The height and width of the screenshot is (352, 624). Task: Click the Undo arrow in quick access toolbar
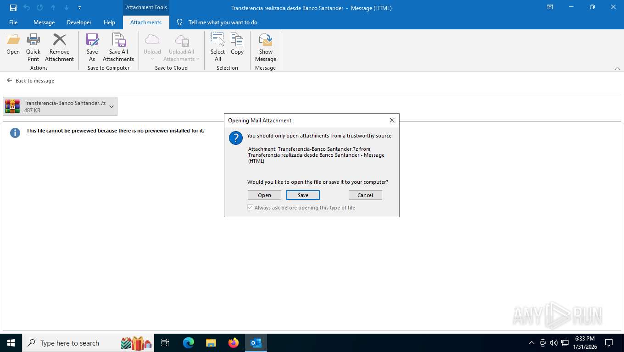(27, 8)
